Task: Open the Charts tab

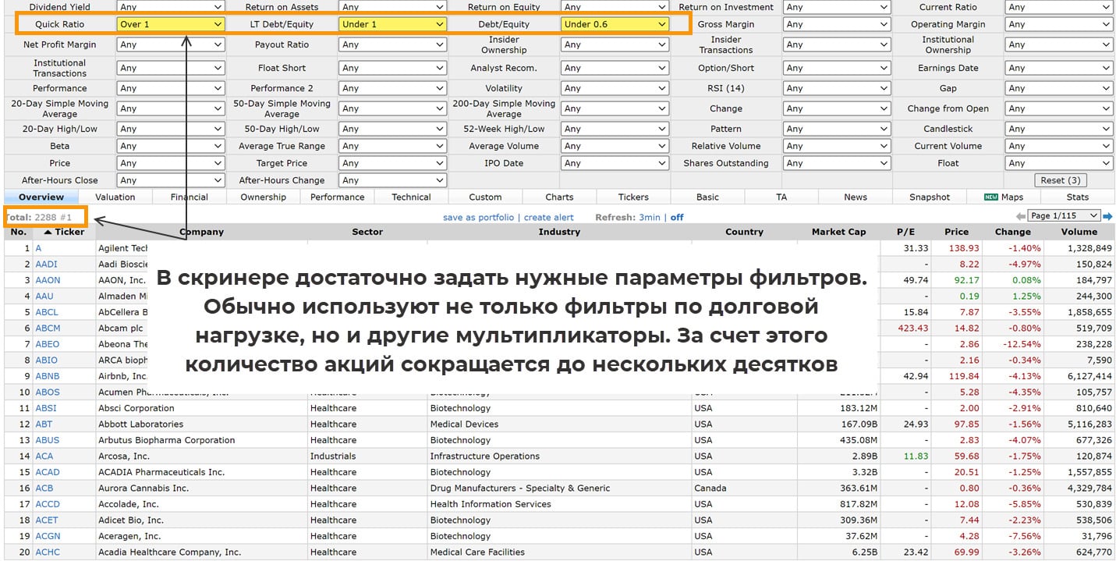Action: 559,197
